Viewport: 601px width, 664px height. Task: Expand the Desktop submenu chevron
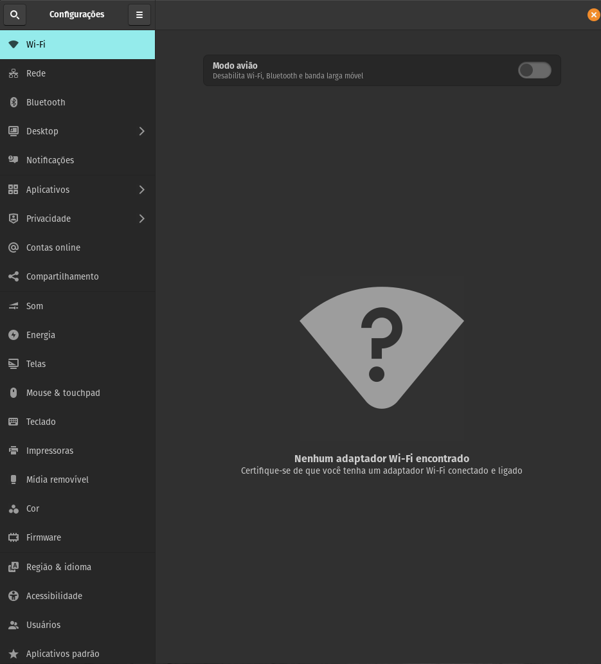click(142, 131)
